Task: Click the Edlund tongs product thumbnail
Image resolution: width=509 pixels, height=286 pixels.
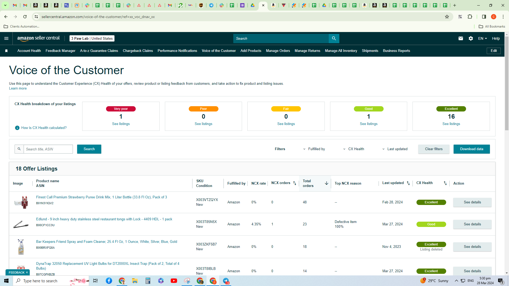Action: [x=21, y=225]
